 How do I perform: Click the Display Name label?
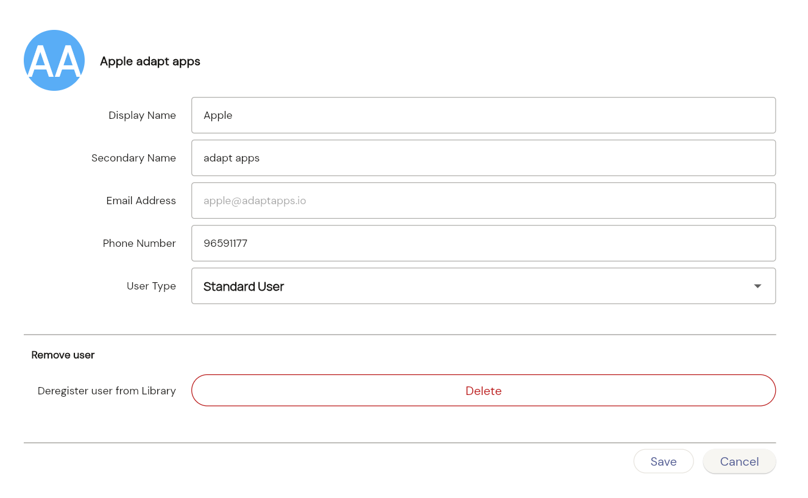(142, 115)
